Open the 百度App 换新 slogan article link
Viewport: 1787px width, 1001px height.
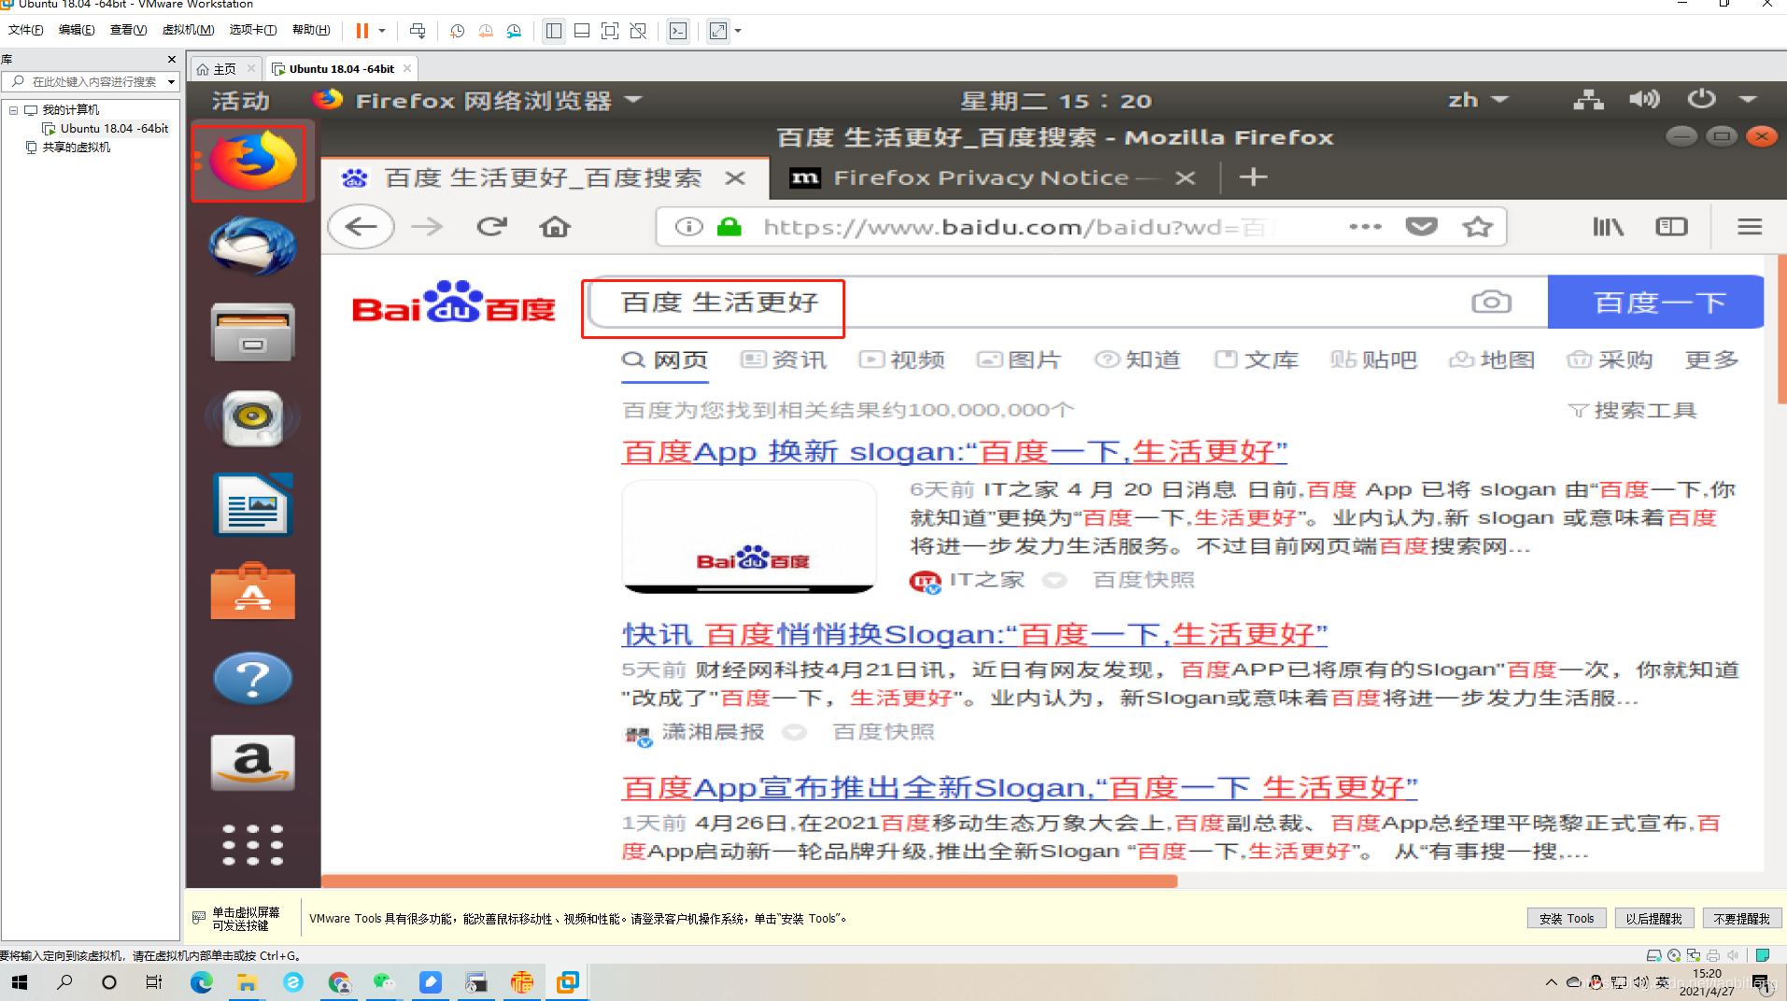(954, 451)
